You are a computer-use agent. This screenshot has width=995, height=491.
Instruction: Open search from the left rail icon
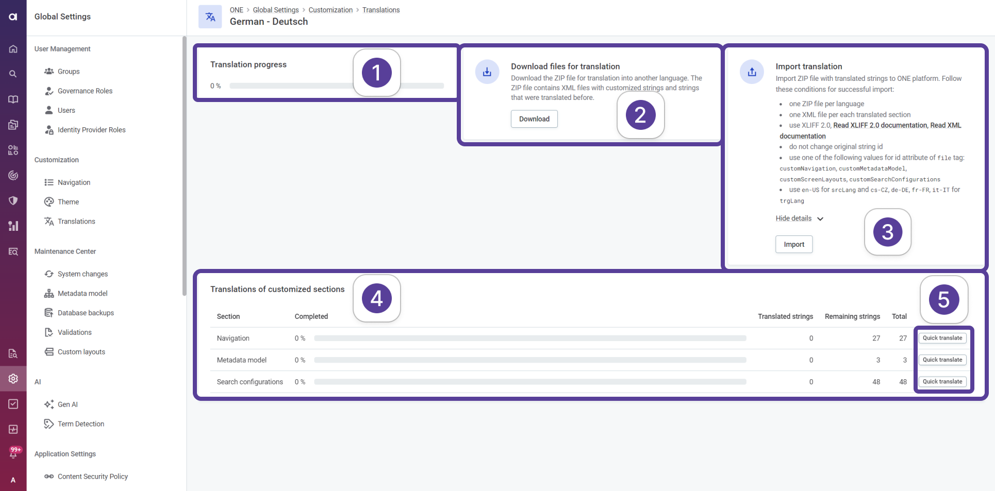click(x=13, y=74)
